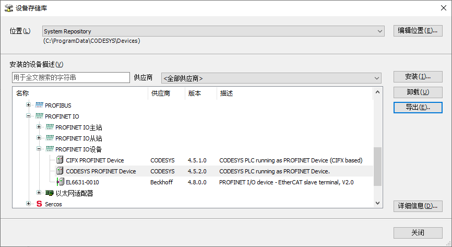Image resolution: width=452 pixels, height=247 pixels.
Task: Click version 4.5.1.0 cell
Action: 197,160
